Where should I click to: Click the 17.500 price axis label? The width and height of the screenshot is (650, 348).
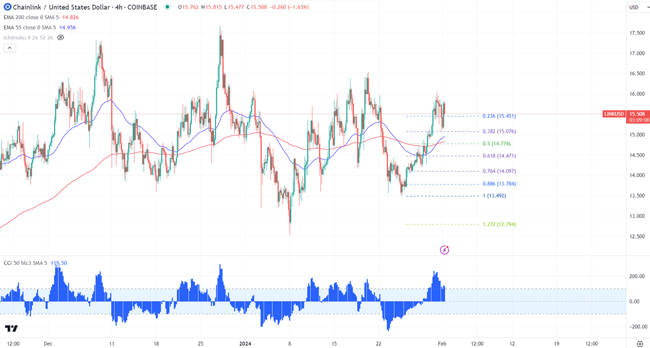pos(637,33)
